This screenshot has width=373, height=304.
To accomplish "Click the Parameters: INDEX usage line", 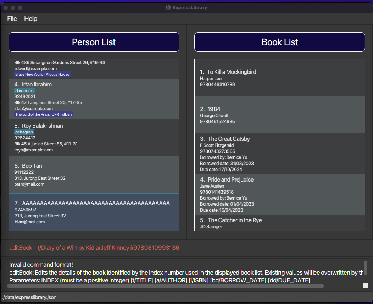I will (x=160, y=280).
